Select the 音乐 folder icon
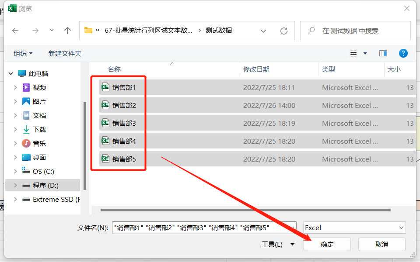The image size is (420, 262). tap(26, 143)
